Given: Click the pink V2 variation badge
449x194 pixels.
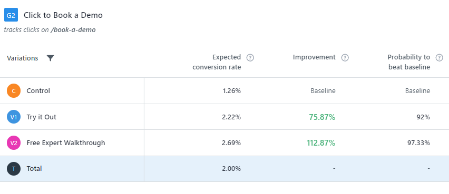Looking at the screenshot, I should (x=14, y=143).
